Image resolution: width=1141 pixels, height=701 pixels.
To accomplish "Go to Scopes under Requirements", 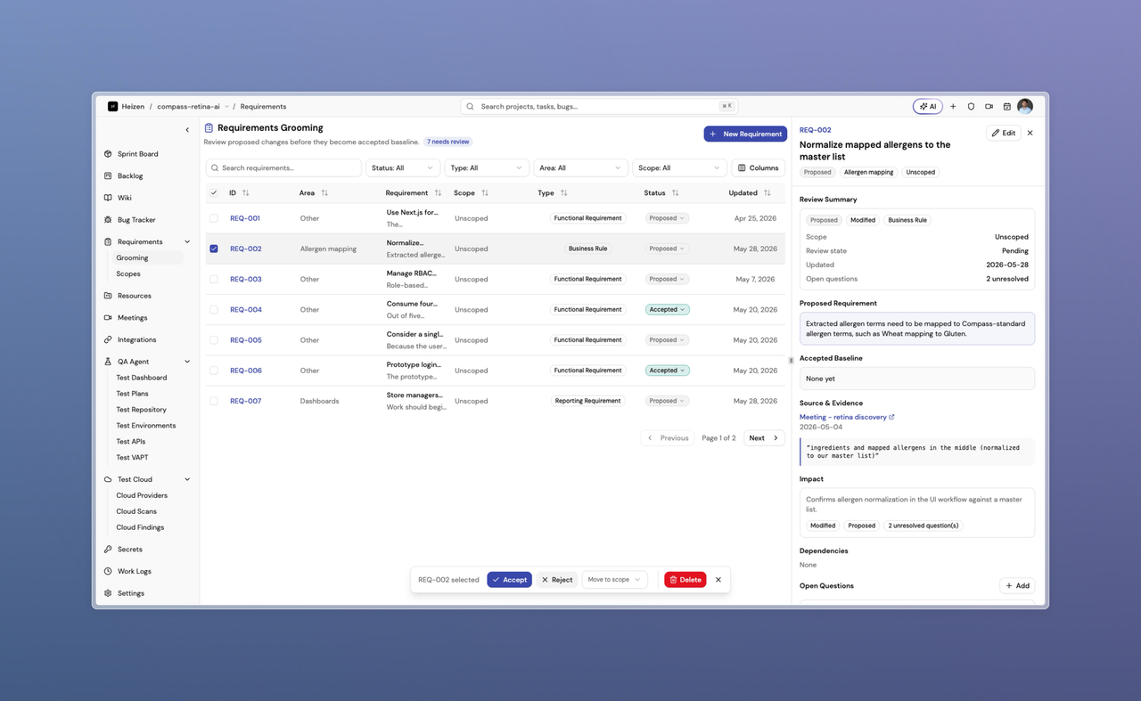I will click(x=128, y=273).
